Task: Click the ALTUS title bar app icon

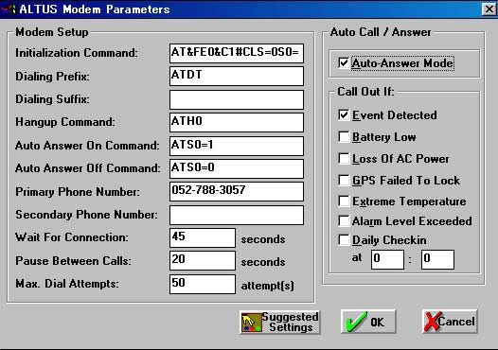Action: tap(9, 9)
